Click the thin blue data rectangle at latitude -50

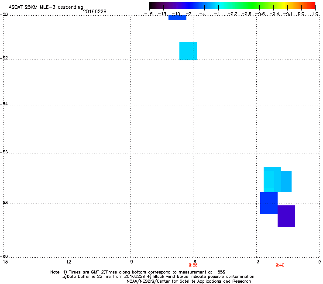pos(177,18)
